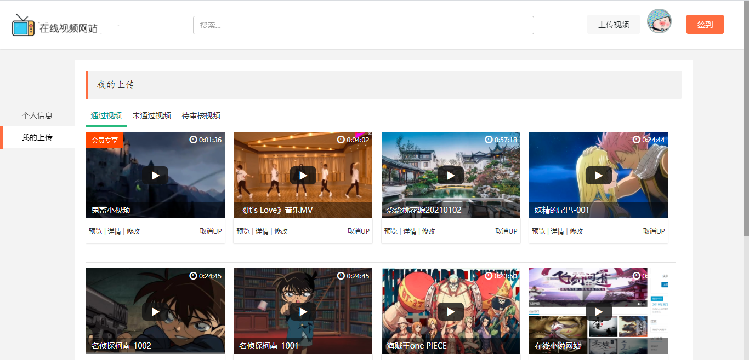Switch to the 未通过视频 tab
The width and height of the screenshot is (749, 360).
[152, 115]
